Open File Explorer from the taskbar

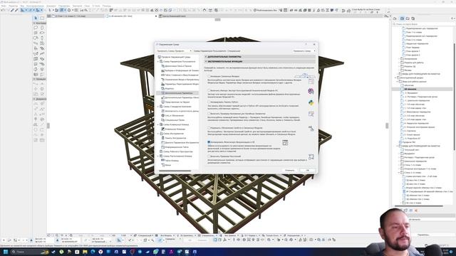(85, 252)
